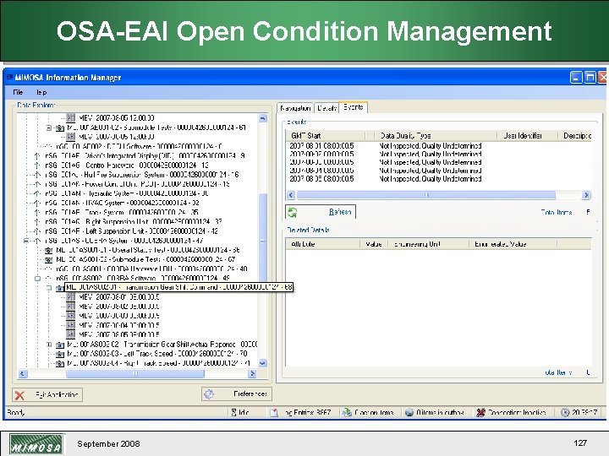Screen dimensions: 609x456
Task: Minimize the MIMOSA Information Manager window
Action: coord(576,77)
